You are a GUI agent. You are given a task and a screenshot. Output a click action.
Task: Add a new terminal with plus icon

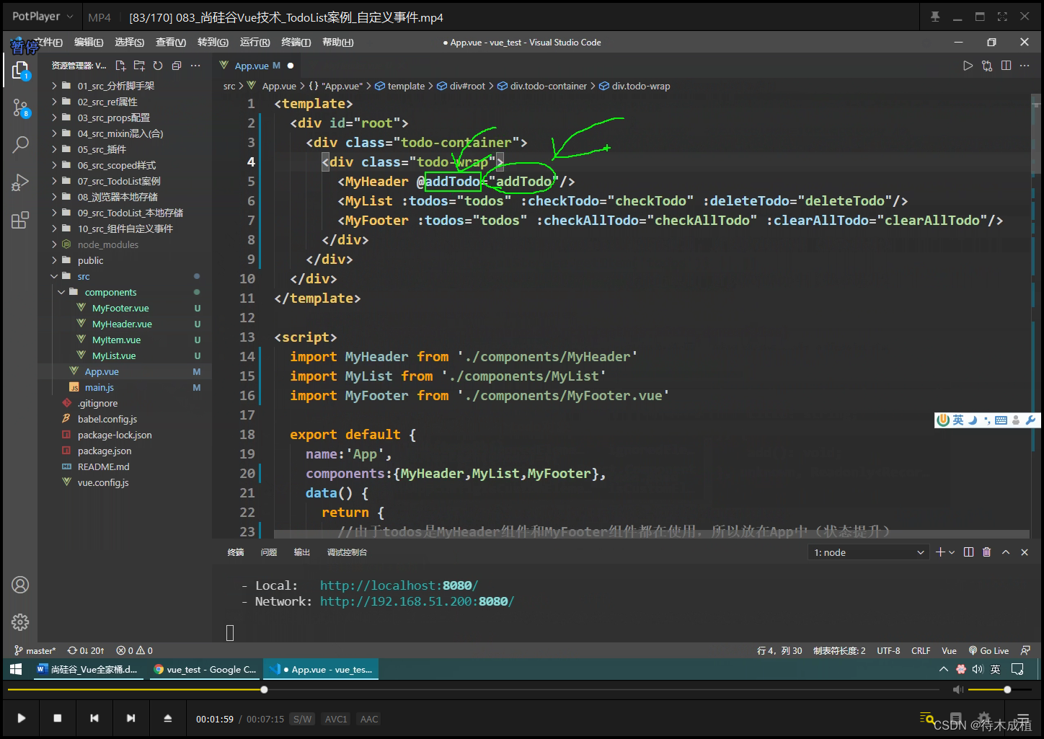[x=940, y=552]
